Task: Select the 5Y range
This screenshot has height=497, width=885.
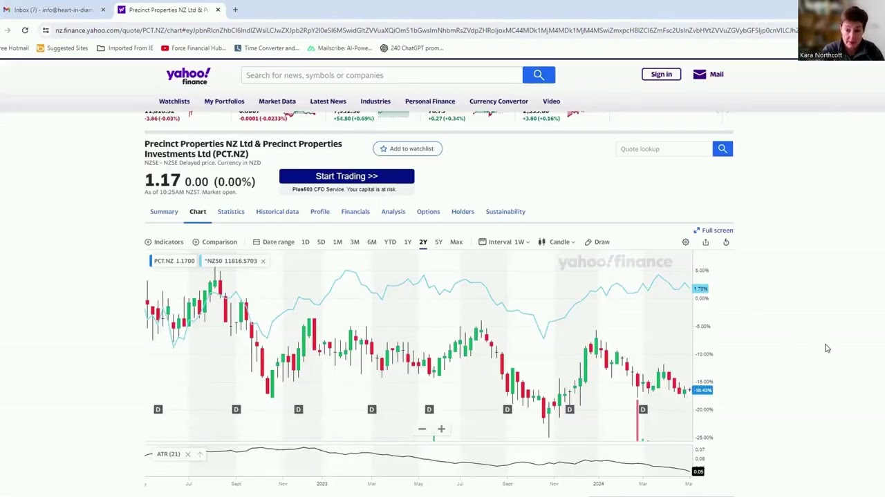Action: pyautogui.click(x=438, y=242)
